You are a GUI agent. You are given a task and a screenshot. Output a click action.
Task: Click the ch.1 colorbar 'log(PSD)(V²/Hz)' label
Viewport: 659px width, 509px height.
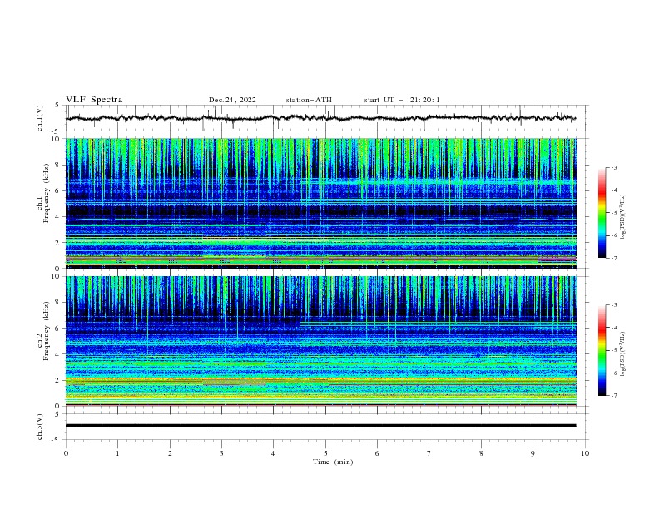[623, 217]
